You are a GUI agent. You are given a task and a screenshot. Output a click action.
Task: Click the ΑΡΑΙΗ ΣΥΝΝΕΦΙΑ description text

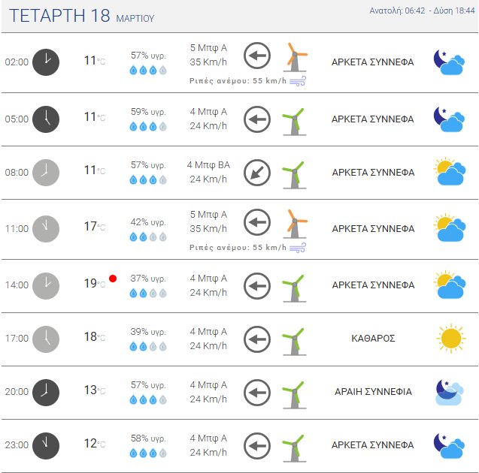(x=373, y=392)
